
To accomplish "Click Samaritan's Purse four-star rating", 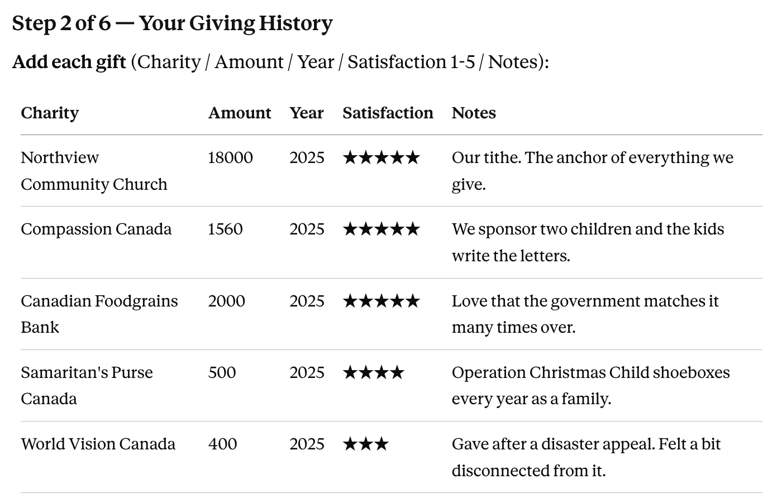I will coord(373,373).
